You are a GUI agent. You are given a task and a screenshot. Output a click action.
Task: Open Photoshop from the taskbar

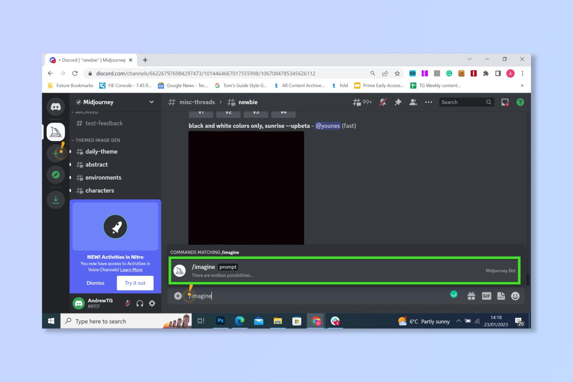221,321
